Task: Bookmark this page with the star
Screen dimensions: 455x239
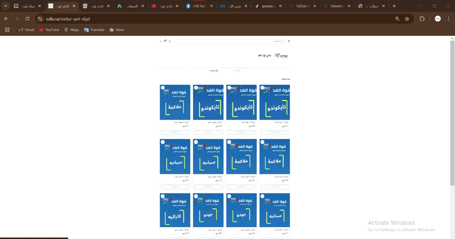Action: pos(407,19)
